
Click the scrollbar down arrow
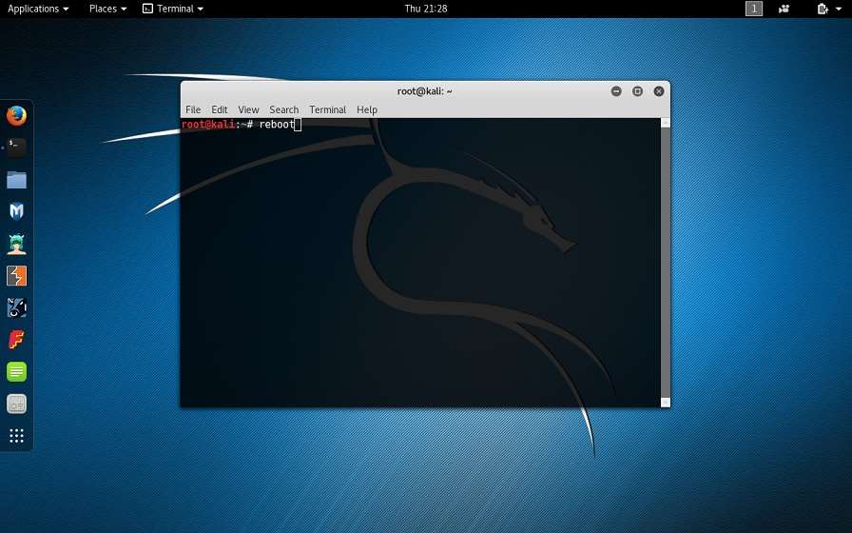click(665, 403)
